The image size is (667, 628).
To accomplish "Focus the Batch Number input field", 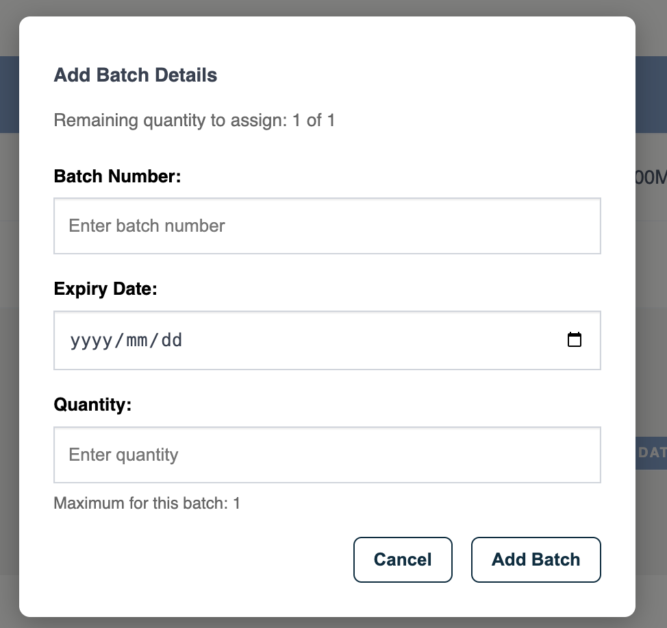I will [327, 226].
